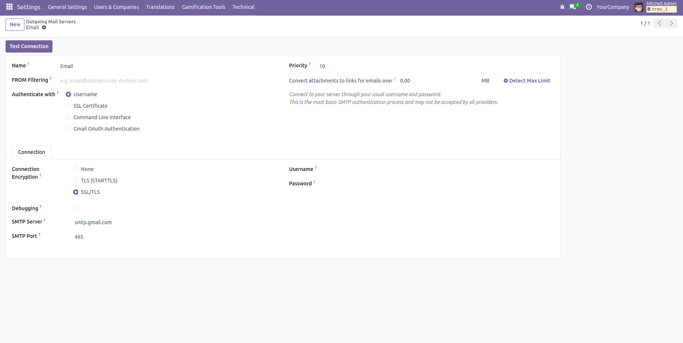This screenshot has width=683, height=343.
Task: Go to previous record arrow
Action: [659, 23]
